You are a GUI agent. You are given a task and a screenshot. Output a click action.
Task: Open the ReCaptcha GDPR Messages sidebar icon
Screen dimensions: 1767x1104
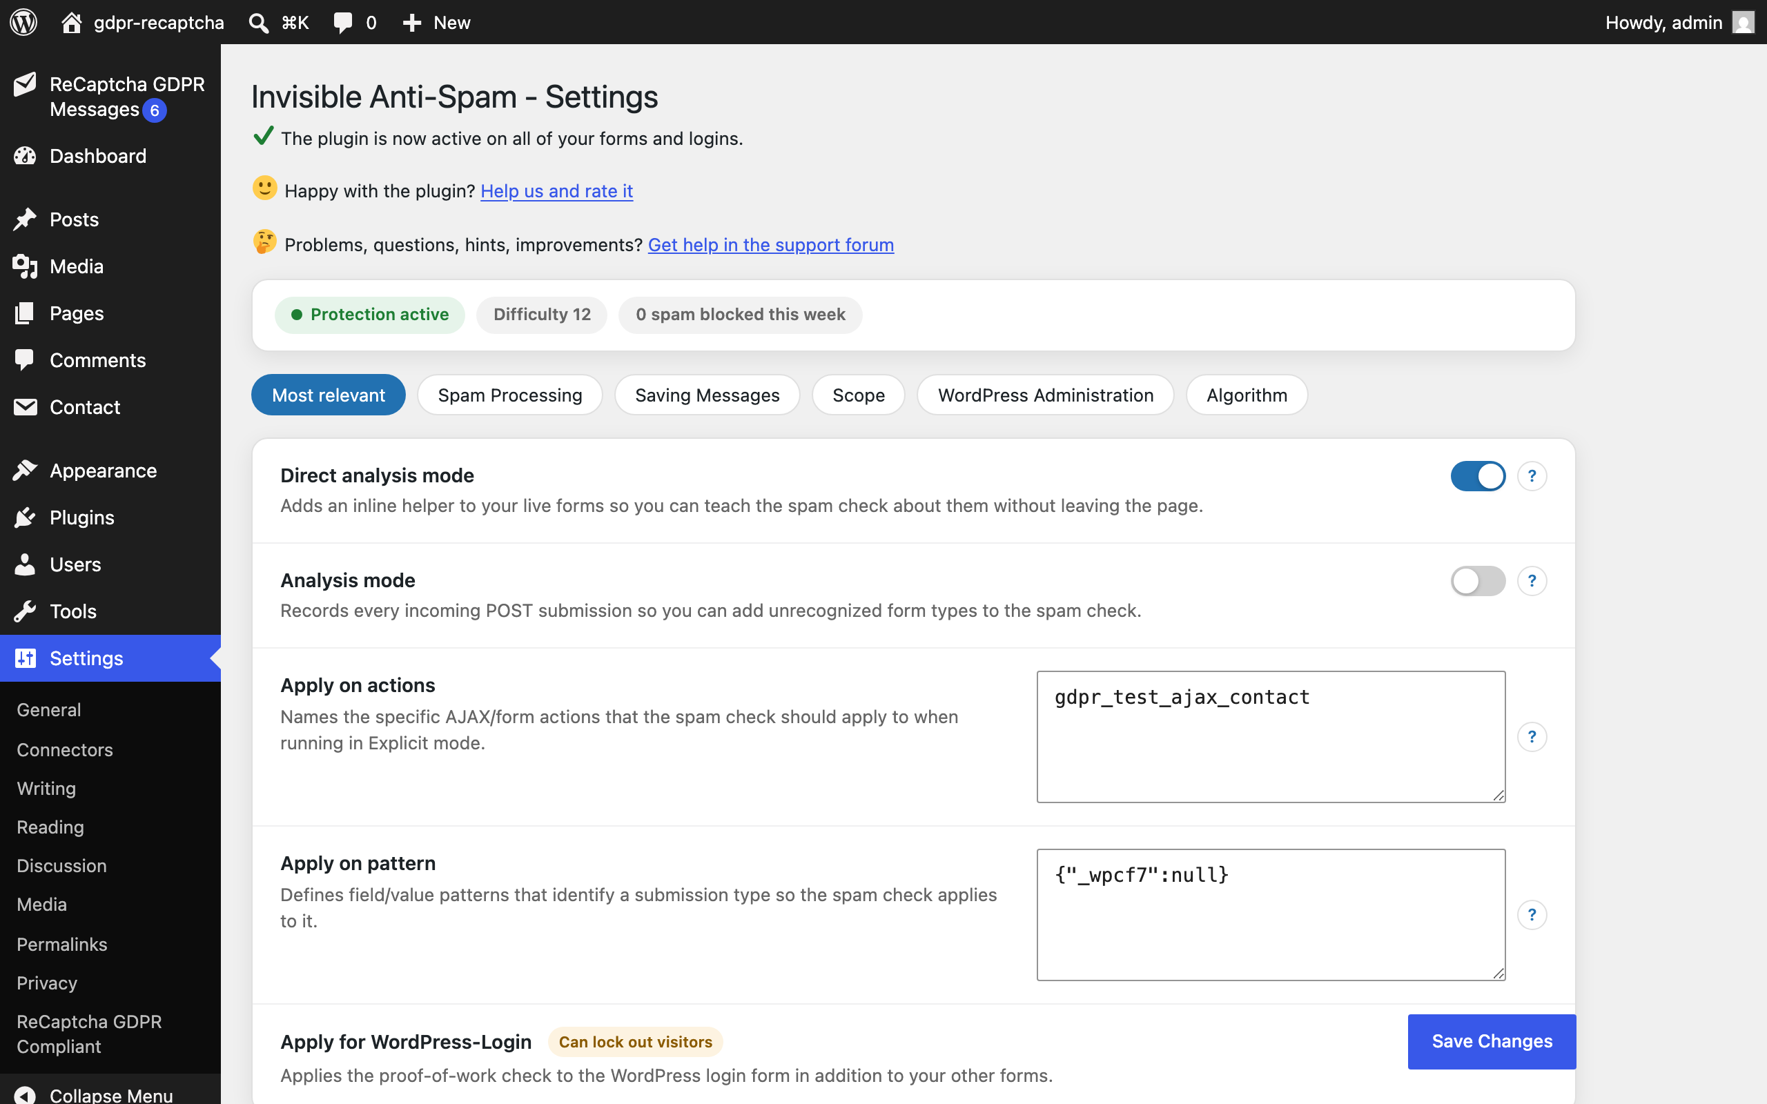coord(25,85)
